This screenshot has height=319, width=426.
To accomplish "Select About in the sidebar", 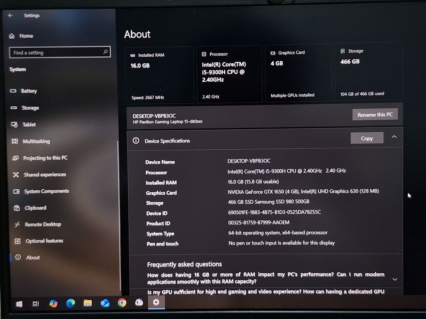I will [x=33, y=257].
